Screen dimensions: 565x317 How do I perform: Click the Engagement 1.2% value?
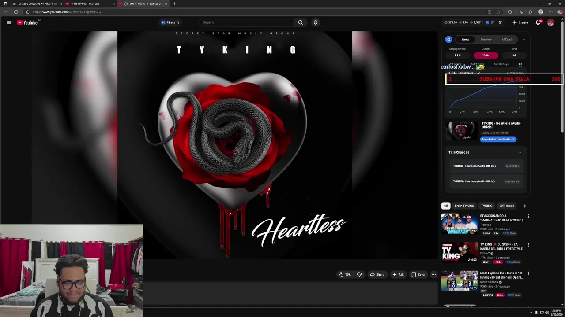tap(457, 55)
